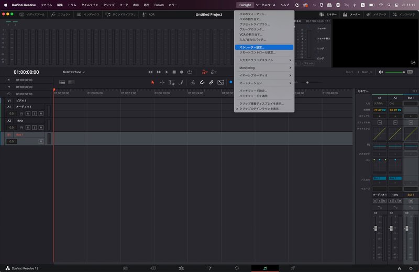Mute the monitor speaker icon
Image resolution: width=419 pixels, height=272 pixels.
tap(381, 72)
